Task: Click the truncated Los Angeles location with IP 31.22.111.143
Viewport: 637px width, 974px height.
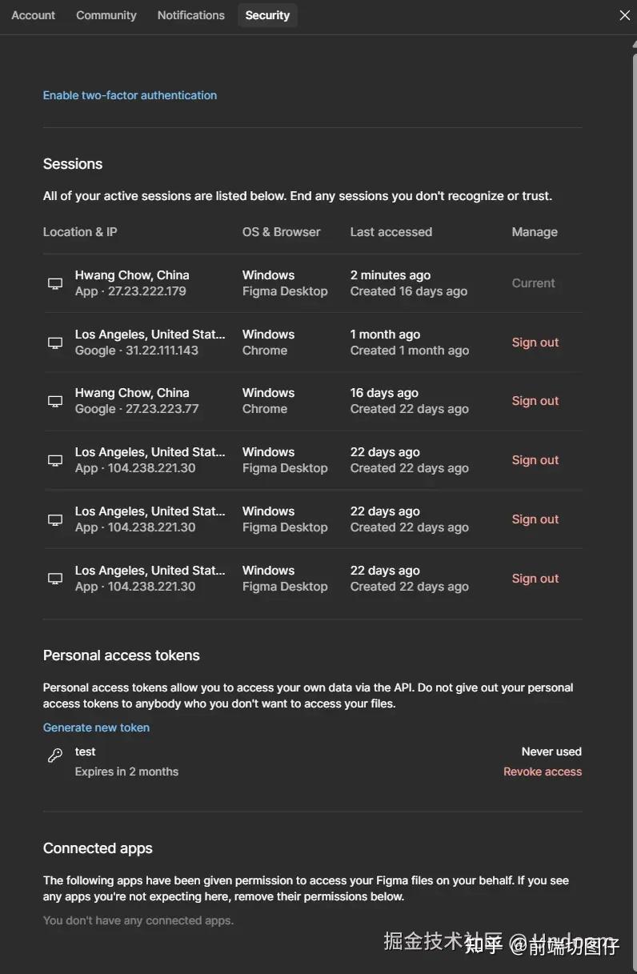Action: [150, 335]
